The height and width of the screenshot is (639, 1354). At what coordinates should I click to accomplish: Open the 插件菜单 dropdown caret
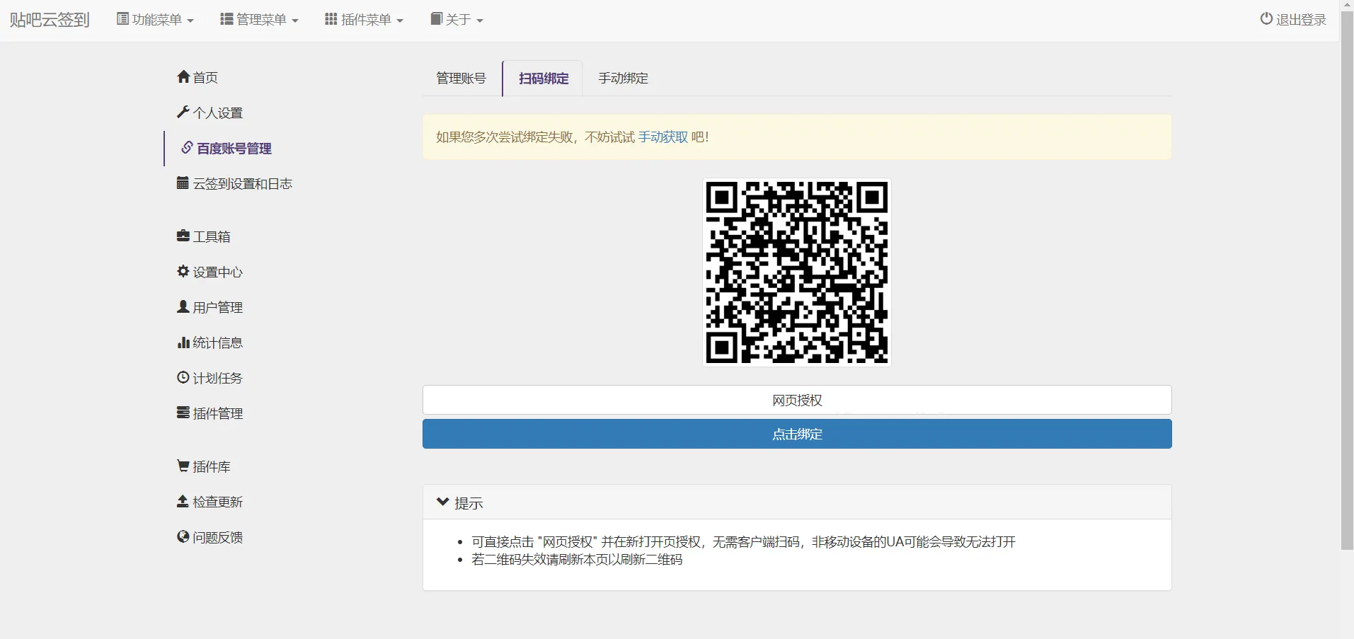400,21
